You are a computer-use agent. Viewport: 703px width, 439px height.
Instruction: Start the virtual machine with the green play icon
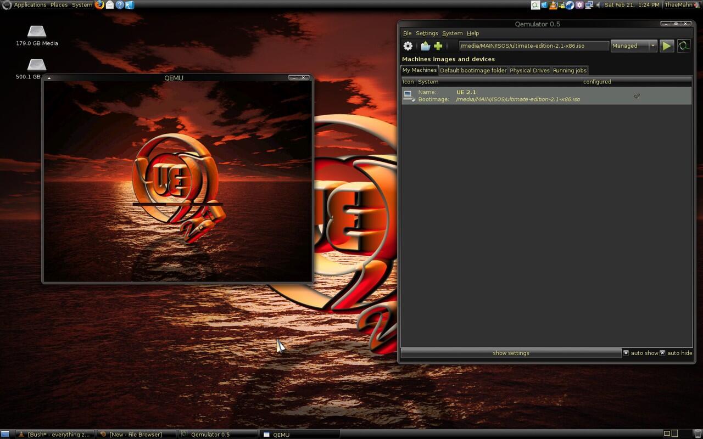coord(666,46)
